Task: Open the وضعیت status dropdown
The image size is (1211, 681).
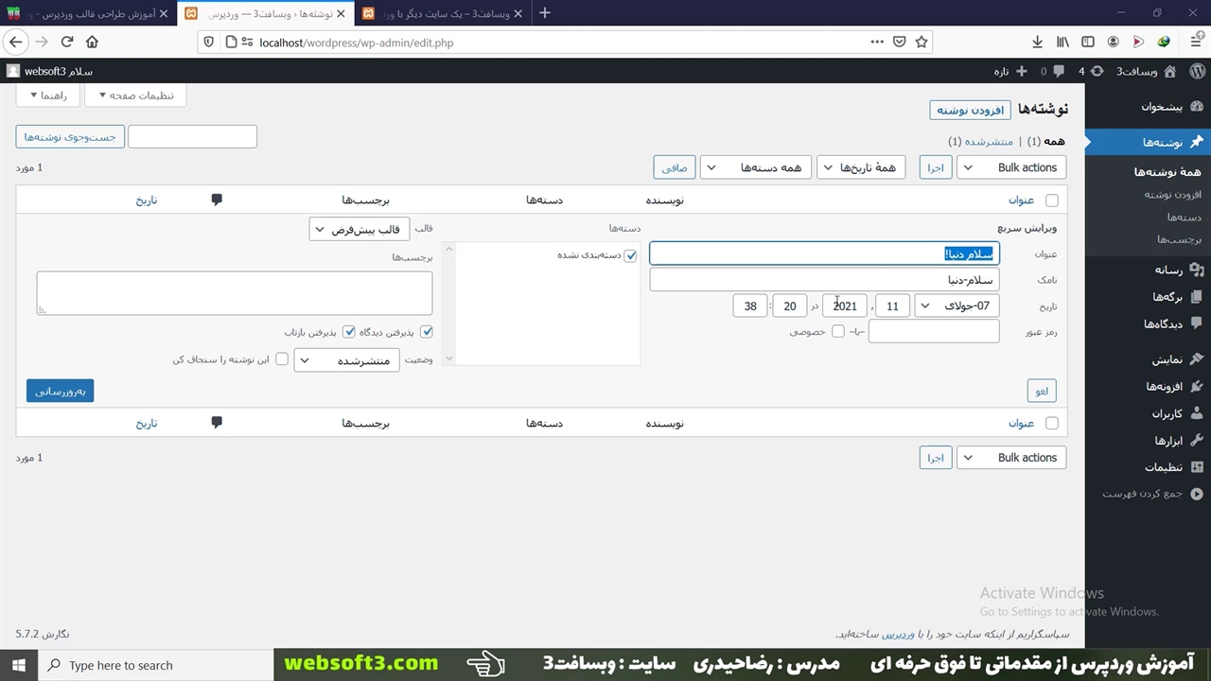Action: (x=347, y=360)
